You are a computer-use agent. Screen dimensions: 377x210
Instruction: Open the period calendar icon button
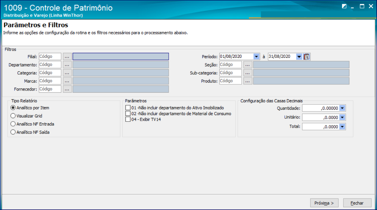pos(307,56)
